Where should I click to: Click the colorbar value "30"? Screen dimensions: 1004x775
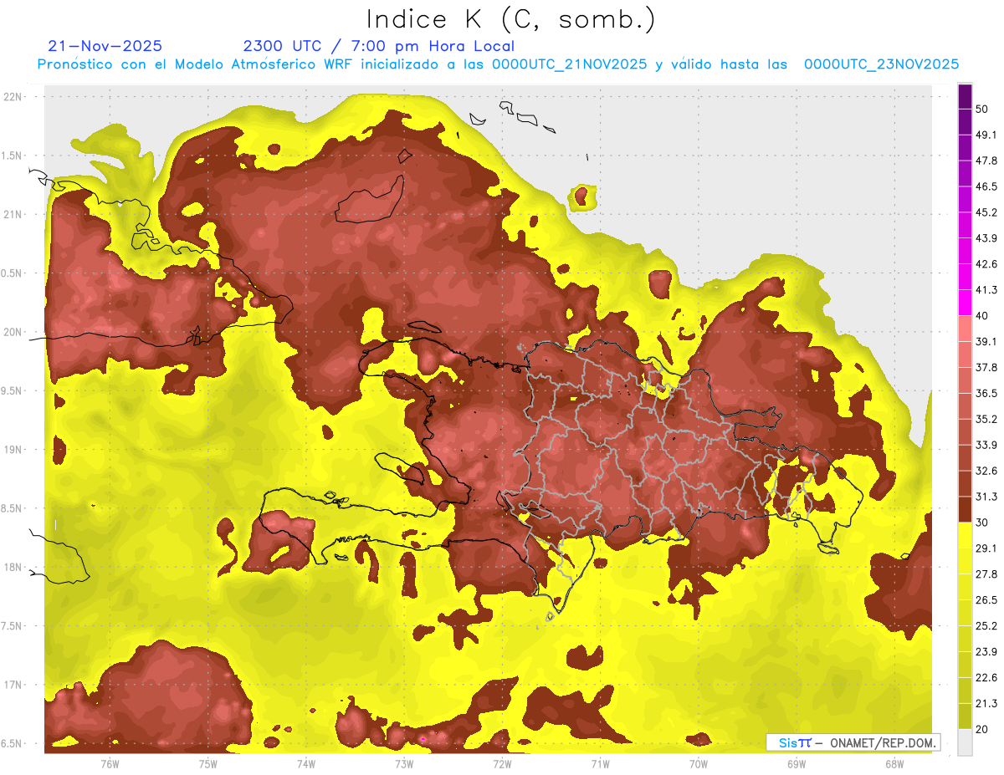[x=982, y=523]
